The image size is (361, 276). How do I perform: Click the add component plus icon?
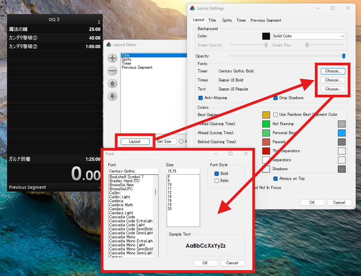tap(112, 58)
